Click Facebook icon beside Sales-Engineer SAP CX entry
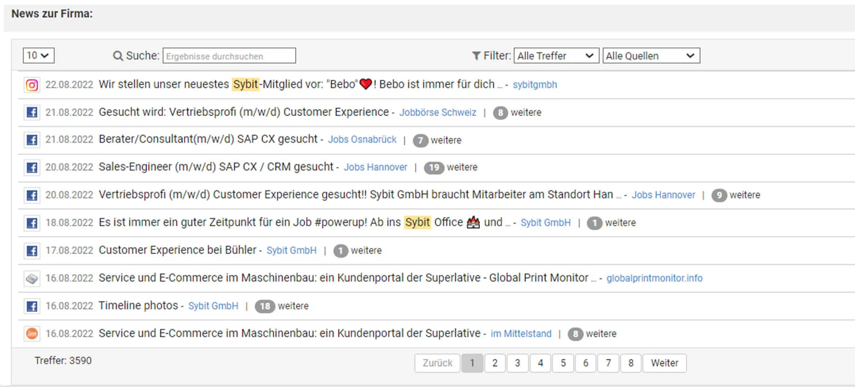 [32, 168]
